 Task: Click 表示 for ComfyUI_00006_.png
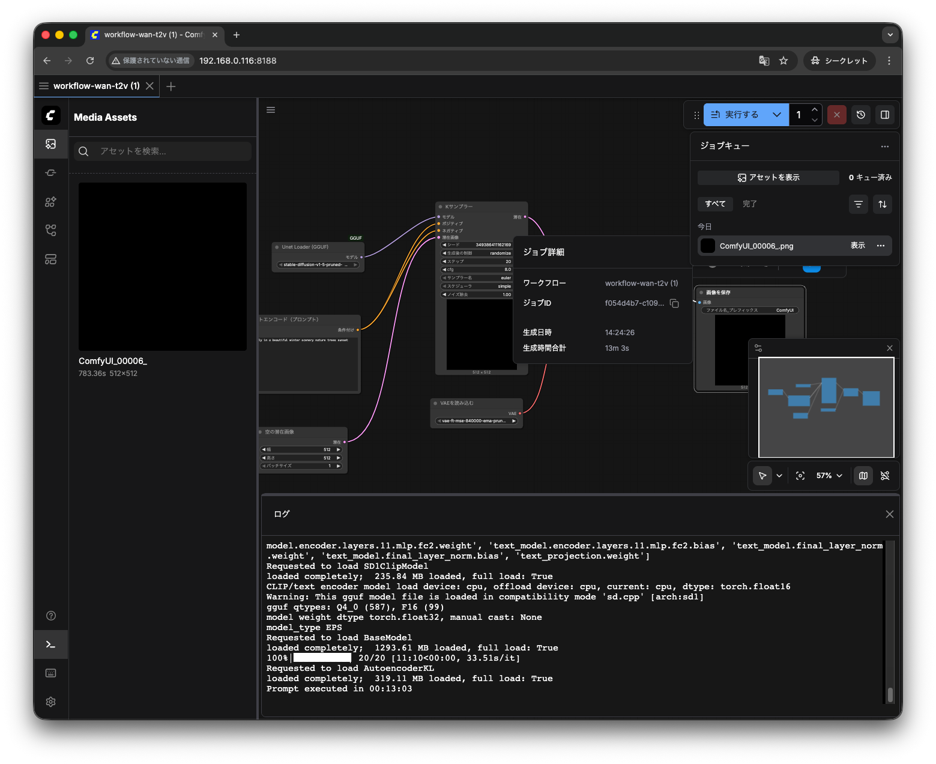[x=857, y=246]
